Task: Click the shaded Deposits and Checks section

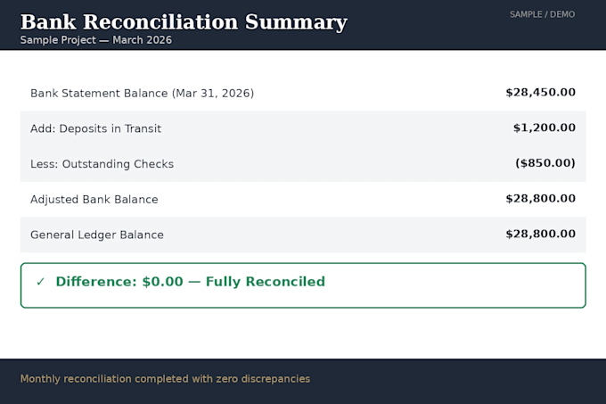Action: point(303,146)
